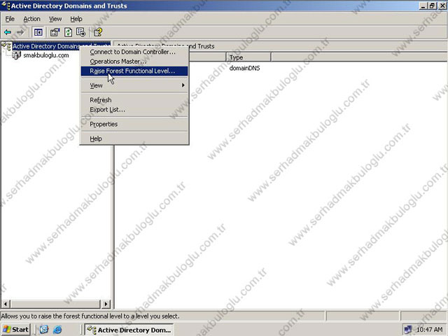Click the network tray icon
Image resolution: width=448 pixels, height=336 pixels.
tap(408, 330)
